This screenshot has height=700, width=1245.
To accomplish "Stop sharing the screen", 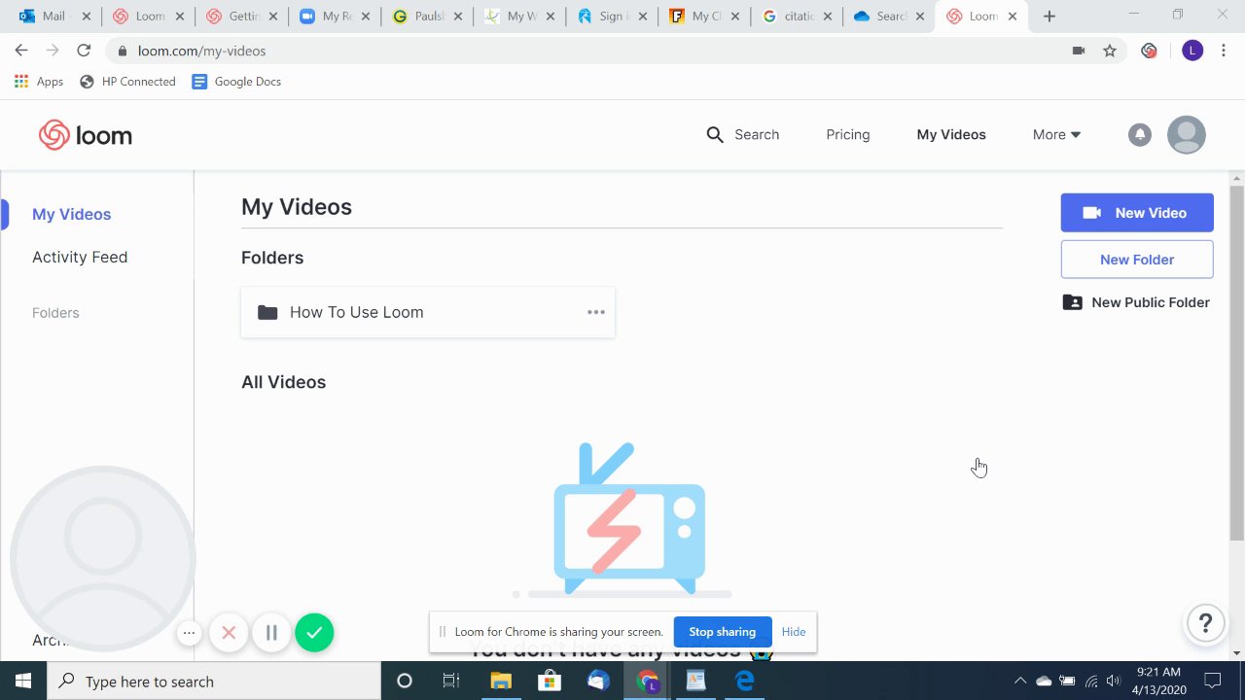I will coord(723,632).
